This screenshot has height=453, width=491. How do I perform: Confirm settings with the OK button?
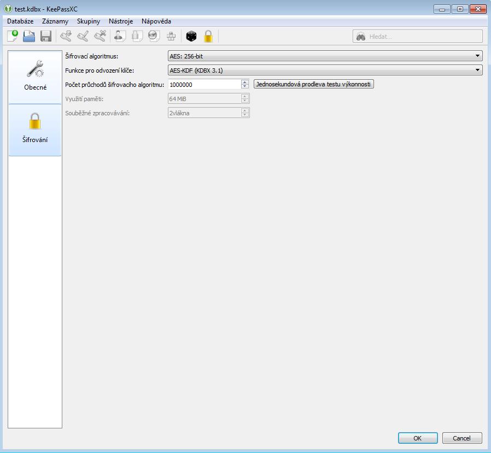coord(418,438)
